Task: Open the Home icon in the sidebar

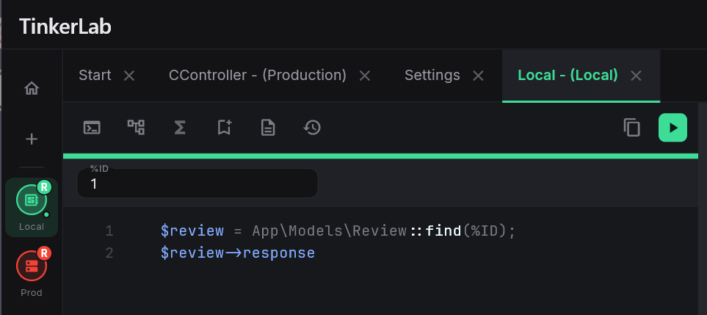Action: [32, 88]
